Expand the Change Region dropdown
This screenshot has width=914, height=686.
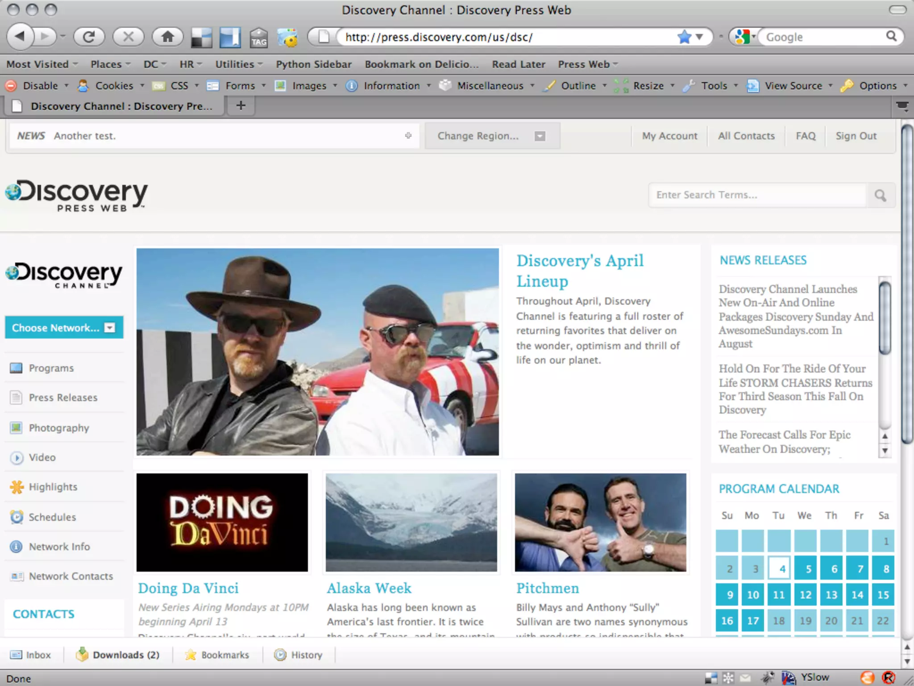(491, 136)
